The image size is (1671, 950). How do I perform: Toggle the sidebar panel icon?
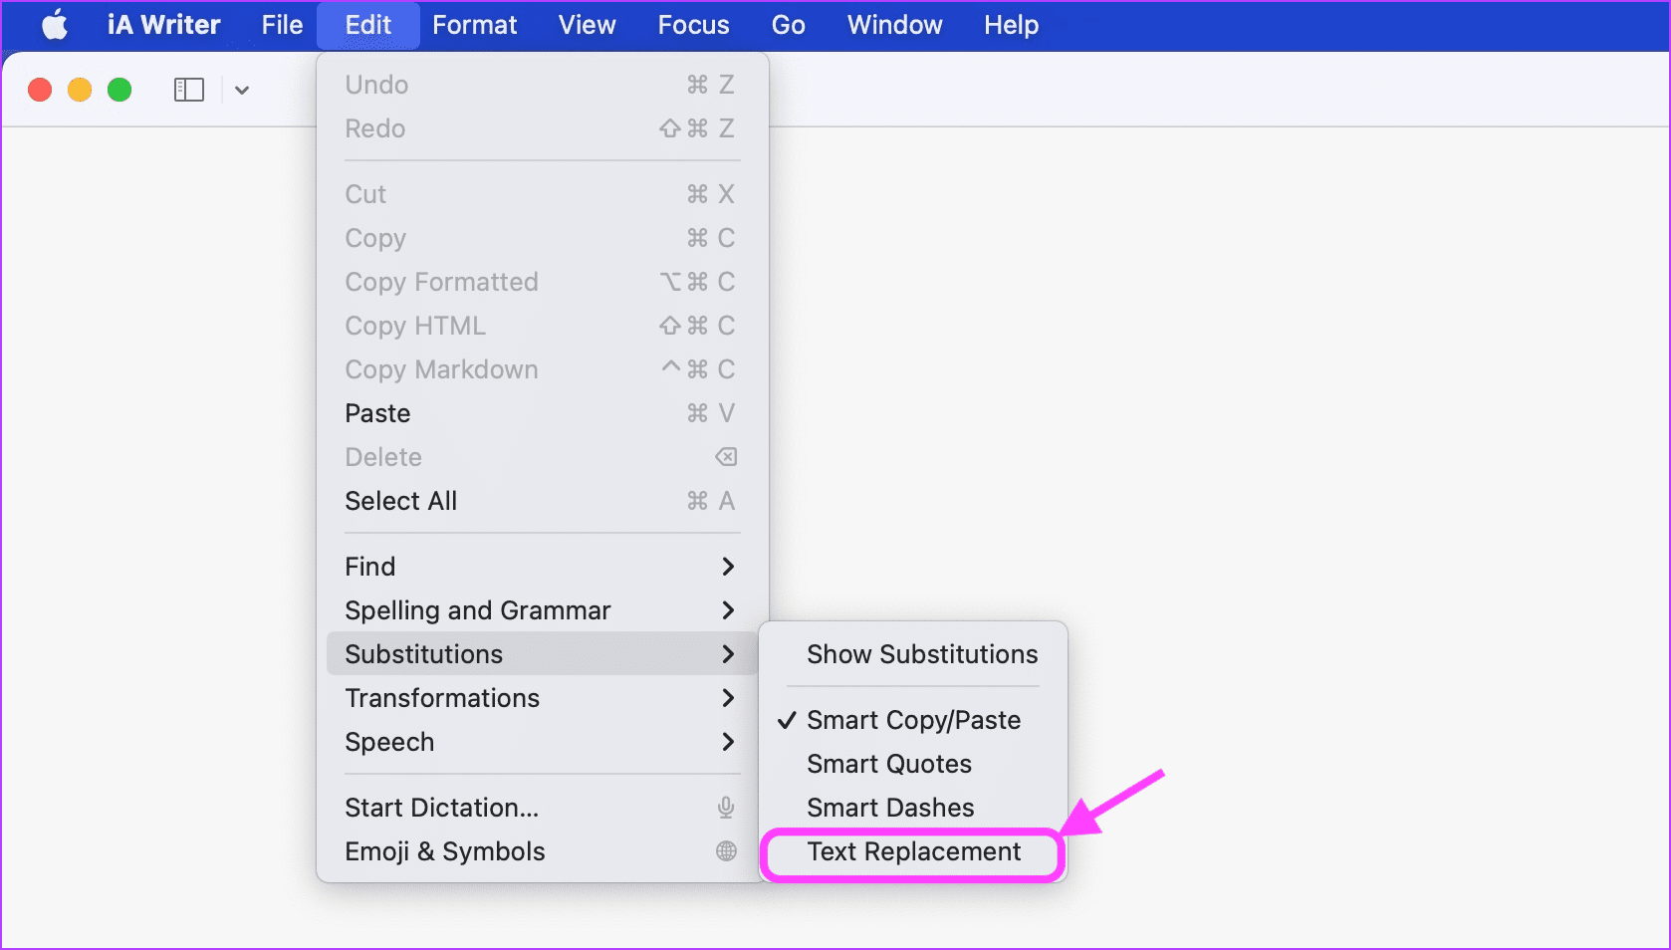(x=189, y=90)
